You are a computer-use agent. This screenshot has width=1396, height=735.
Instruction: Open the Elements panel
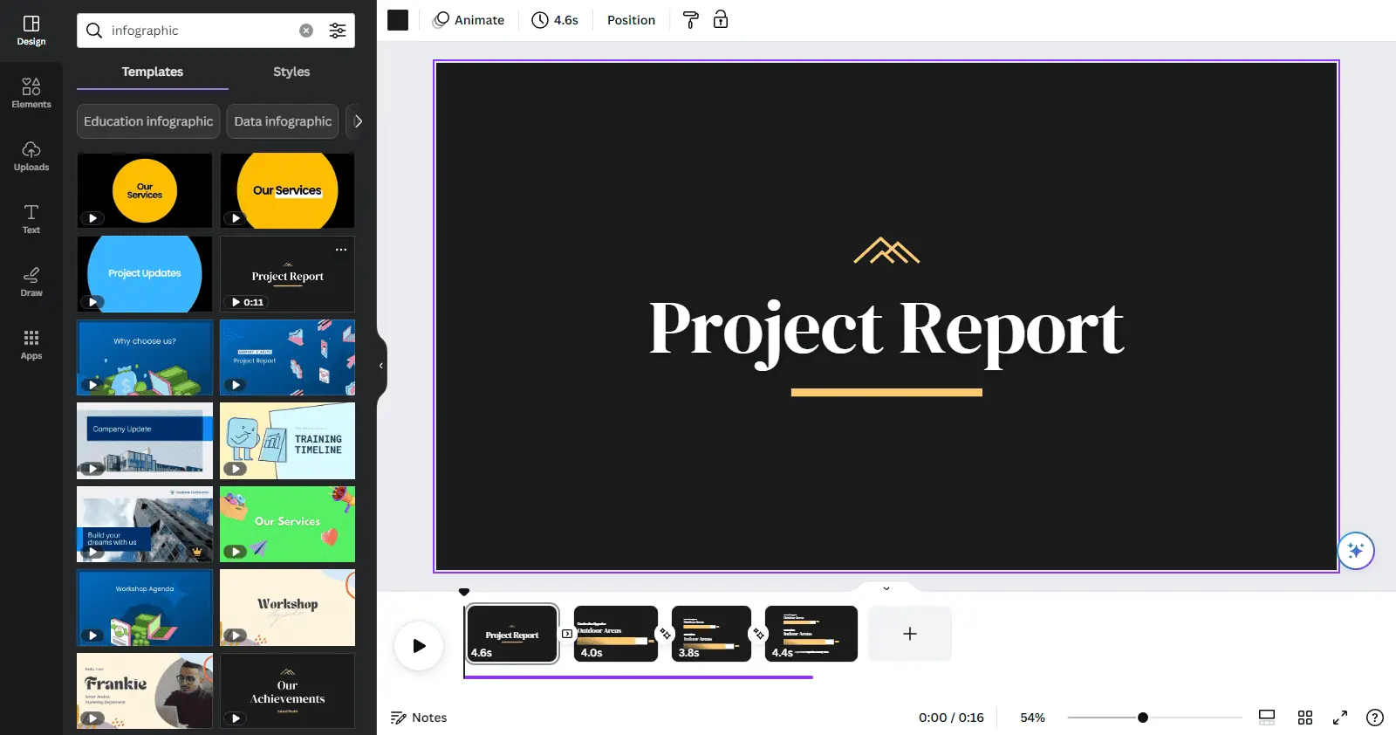(31, 93)
